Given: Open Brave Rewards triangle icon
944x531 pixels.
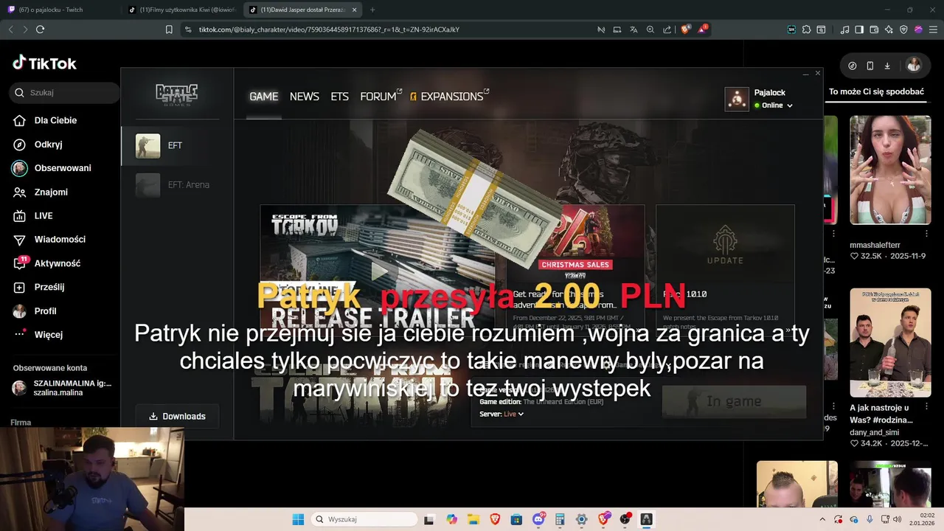Looking at the screenshot, I should [703, 29].
